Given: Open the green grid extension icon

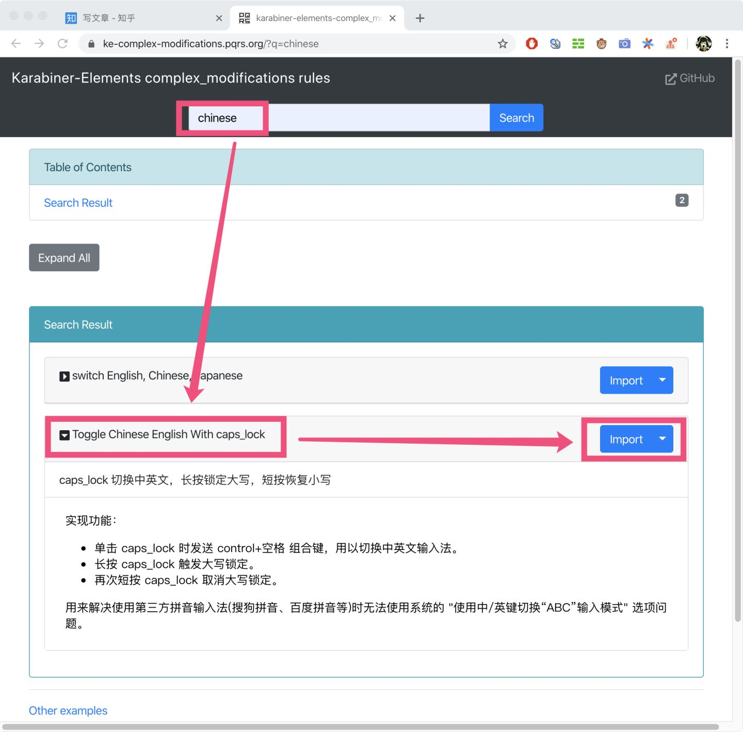Looking at the screenshot, I should pos(578,44).
